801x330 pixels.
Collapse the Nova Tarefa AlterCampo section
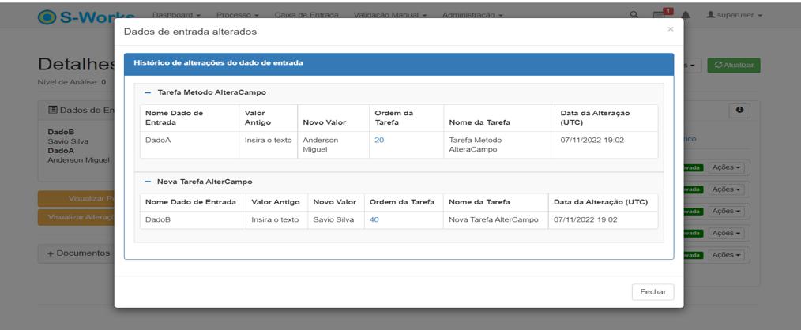(x=148, y=182)
